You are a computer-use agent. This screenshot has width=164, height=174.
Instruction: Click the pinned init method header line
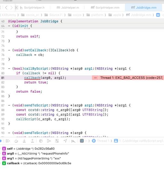(82, 26)
